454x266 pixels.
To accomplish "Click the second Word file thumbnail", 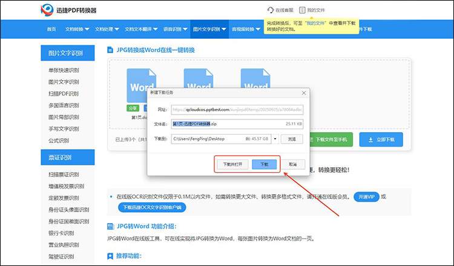I will [x=199, y=78].
